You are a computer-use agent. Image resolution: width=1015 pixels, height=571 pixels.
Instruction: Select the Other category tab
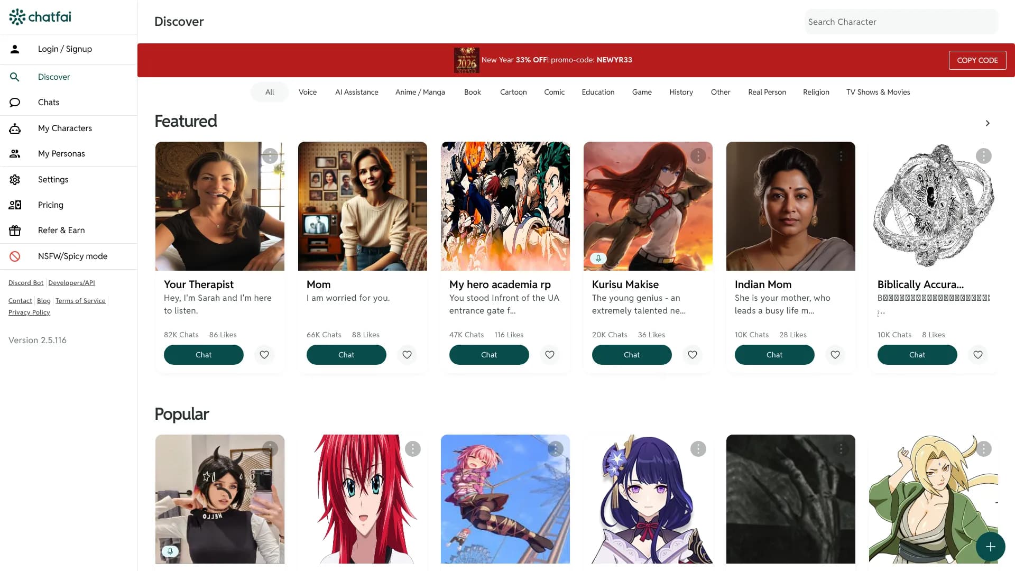(721, 92)
